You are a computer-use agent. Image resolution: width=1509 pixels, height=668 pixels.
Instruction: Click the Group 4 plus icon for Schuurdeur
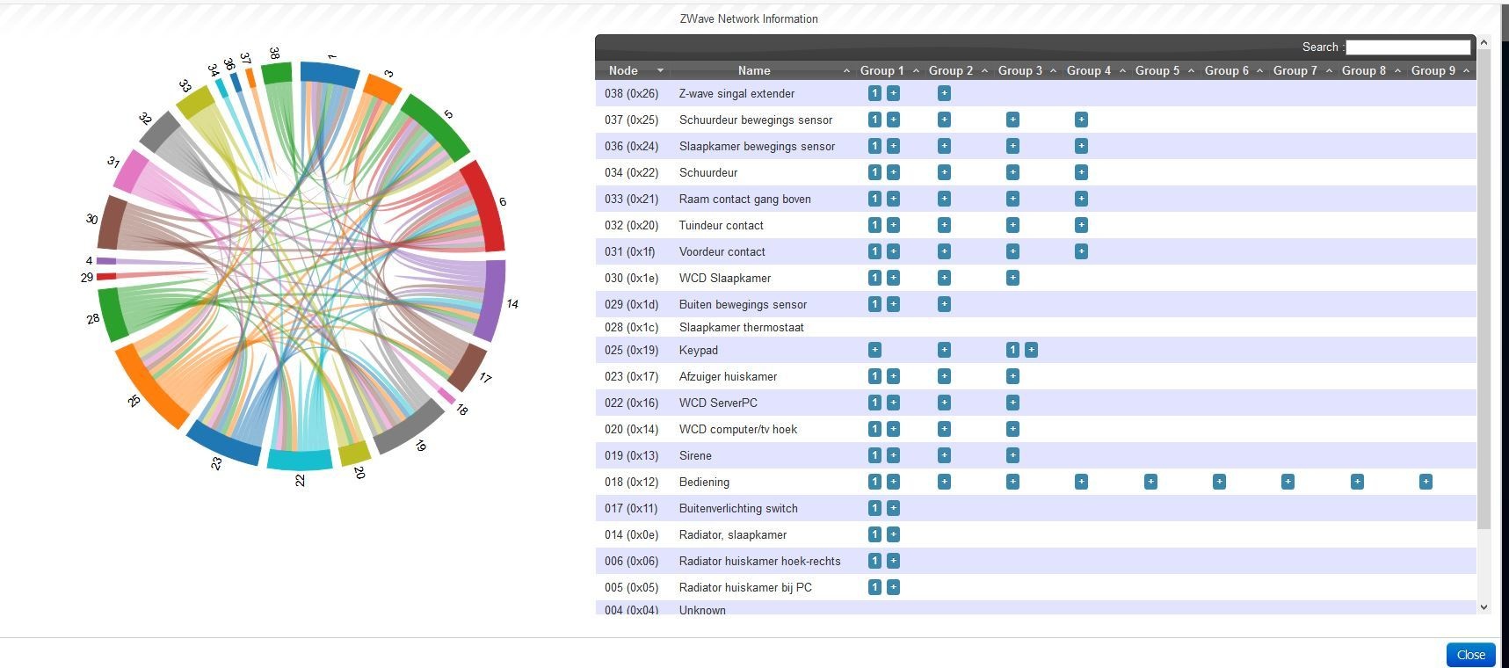[x=1081, y=172]
